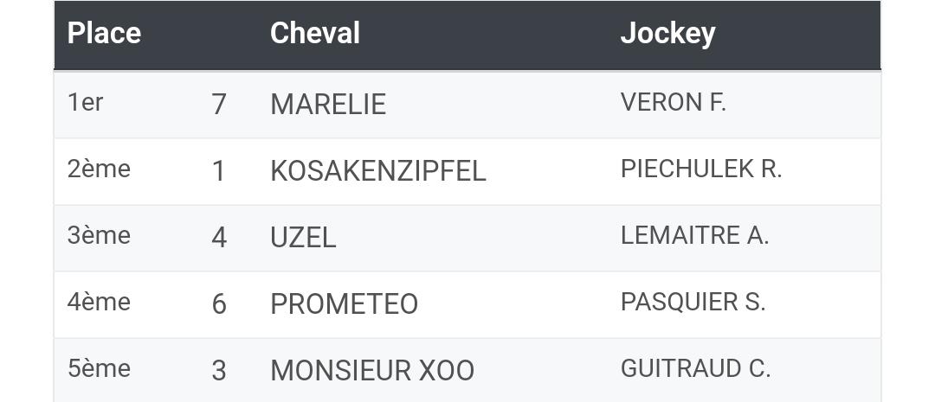Select horse MONSIEUR XOO

[x=372, y=371]
